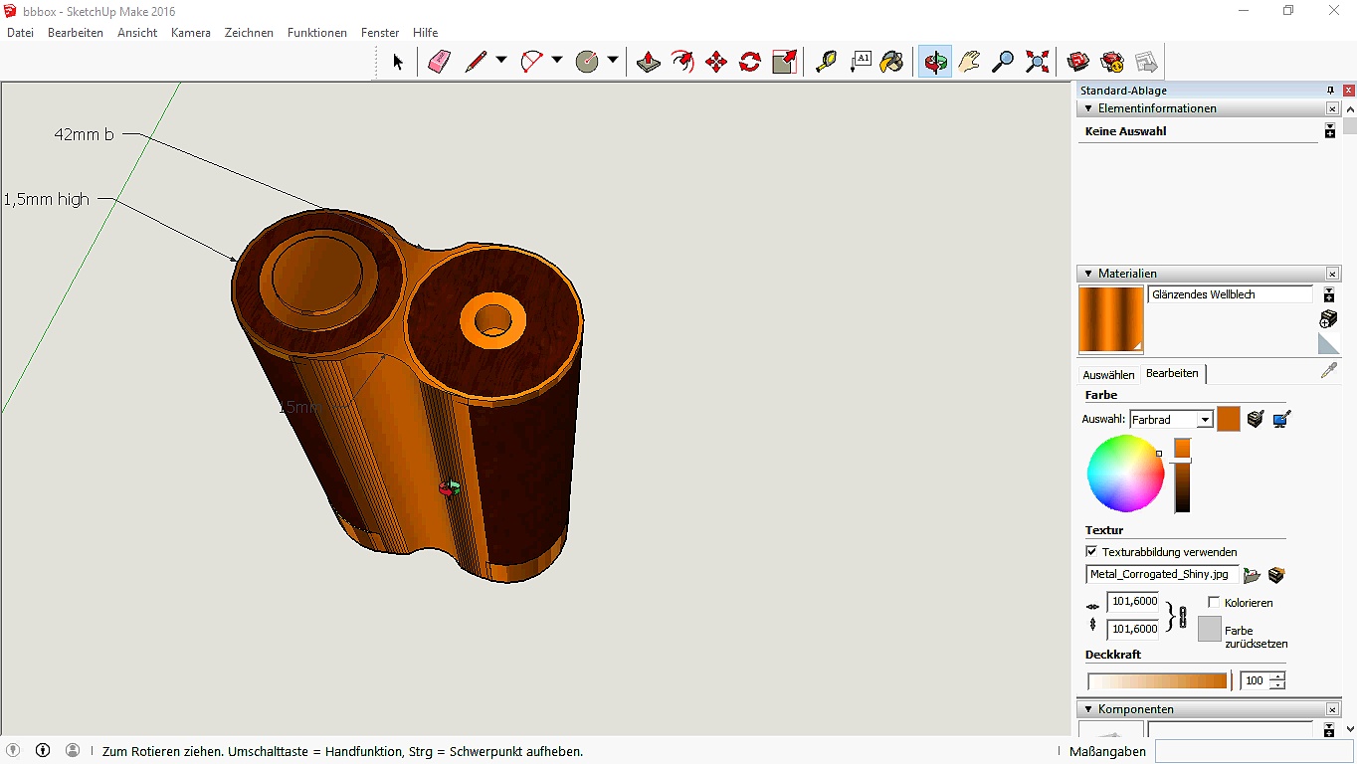The image size is (1357, 764).
Task: Expand the Komponenten panel
Action: (1088, 709)
